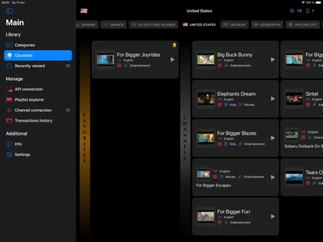Select the Uruguay country tab
The width and height of the screenshot is (323, 242).
(235, 25)
